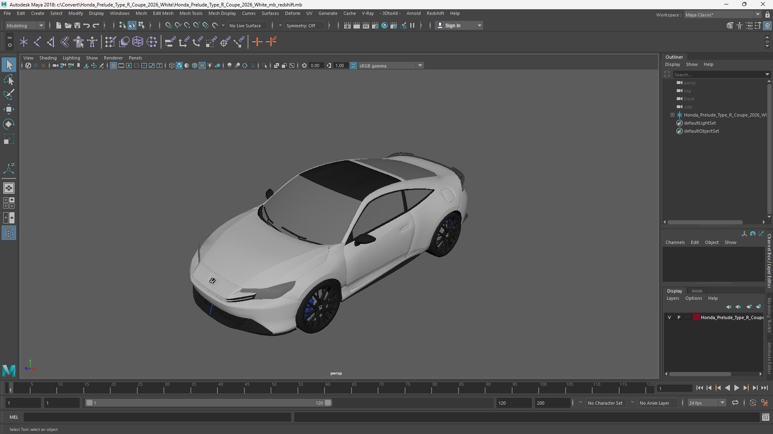
Task: Activate the Paint Selection tool
Action: [x=9, y=94]
